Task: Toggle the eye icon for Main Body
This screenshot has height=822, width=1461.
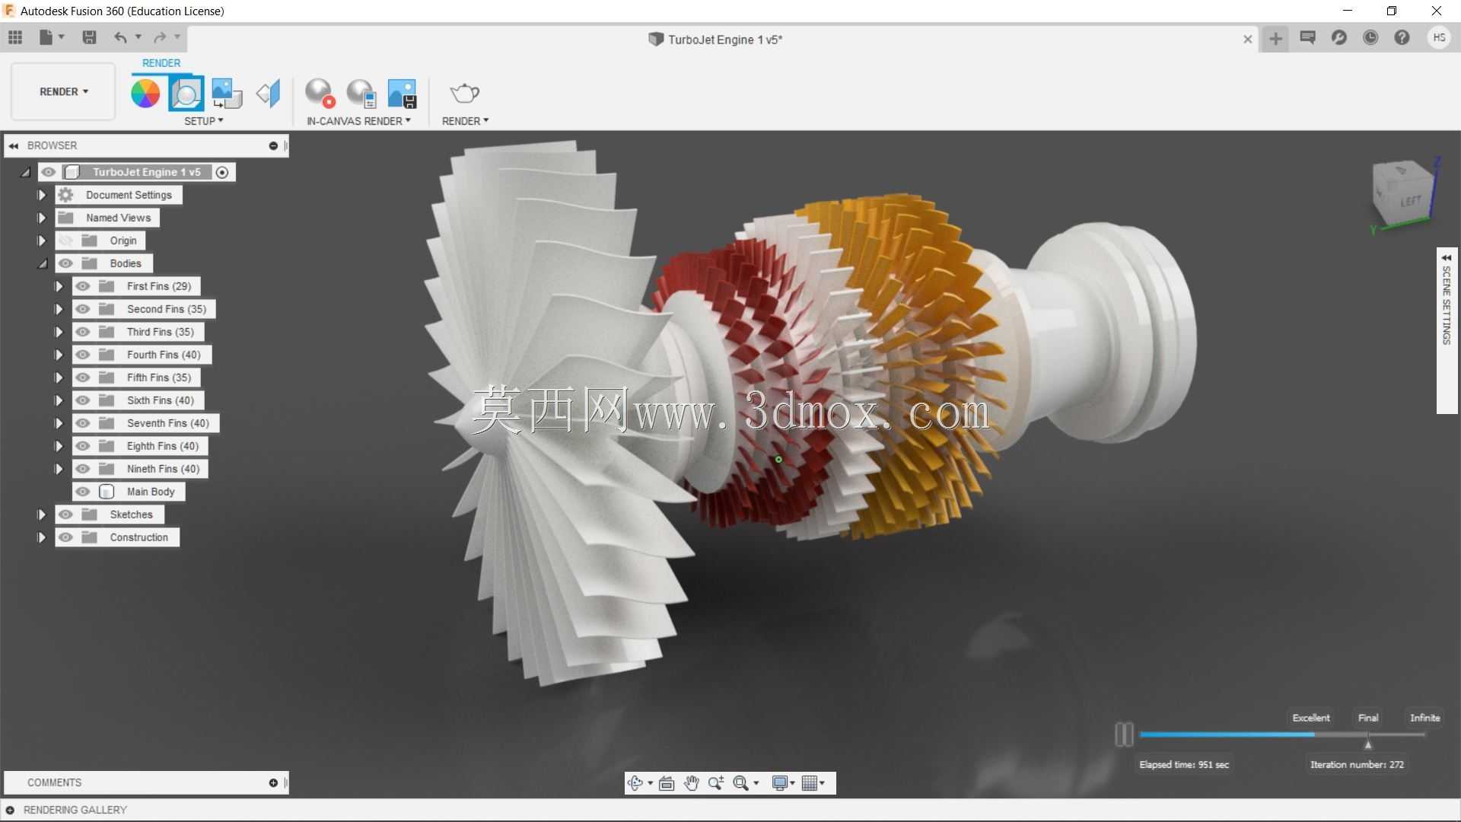Action: tap(83, 492)
